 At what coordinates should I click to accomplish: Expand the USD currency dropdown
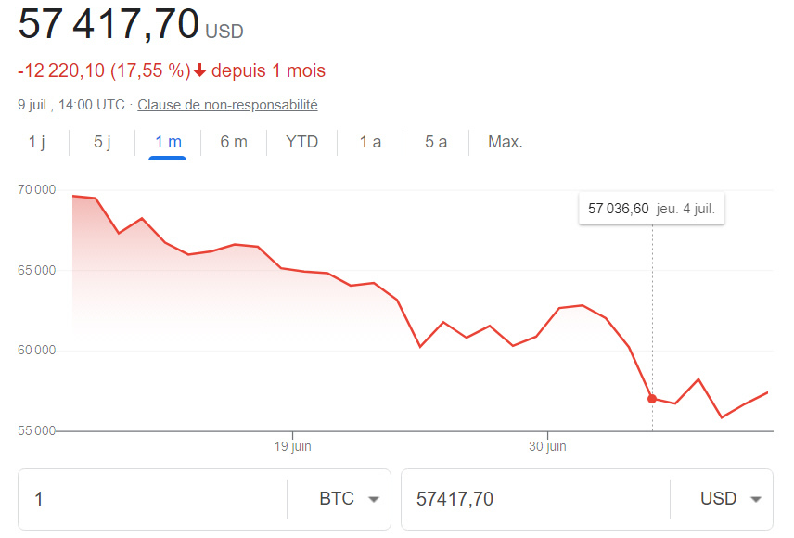731,499
